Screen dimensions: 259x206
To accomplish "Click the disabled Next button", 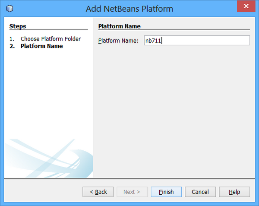I will (x=132, y=192).
